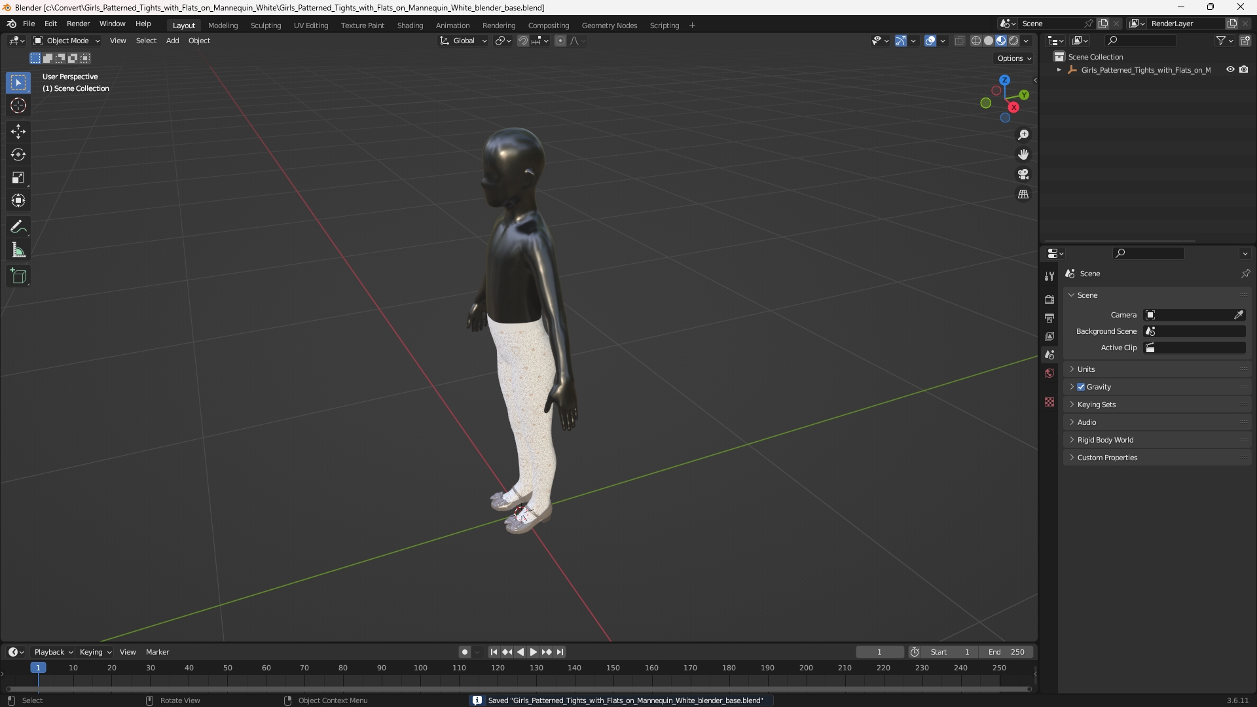The image size is (1257, 707).
Task: Pick the Measure ruler tool
Action: point(18,250)
